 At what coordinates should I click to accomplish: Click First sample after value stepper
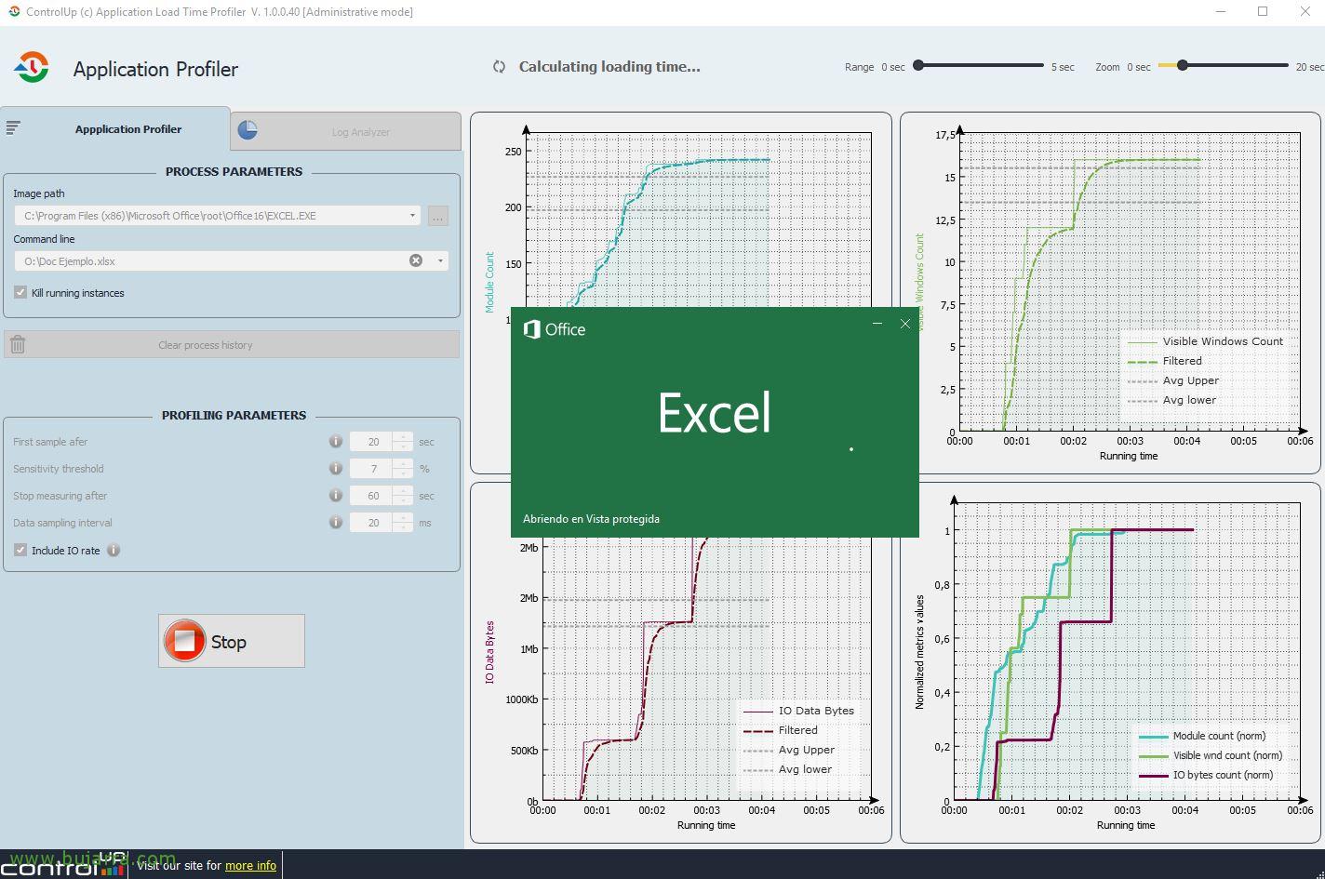point(403,442)
